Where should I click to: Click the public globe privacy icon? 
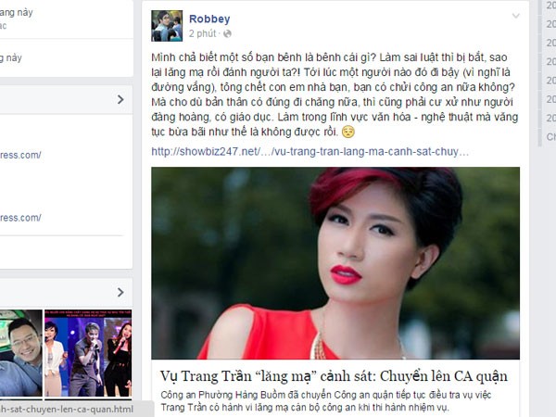(x=227, y=33)
